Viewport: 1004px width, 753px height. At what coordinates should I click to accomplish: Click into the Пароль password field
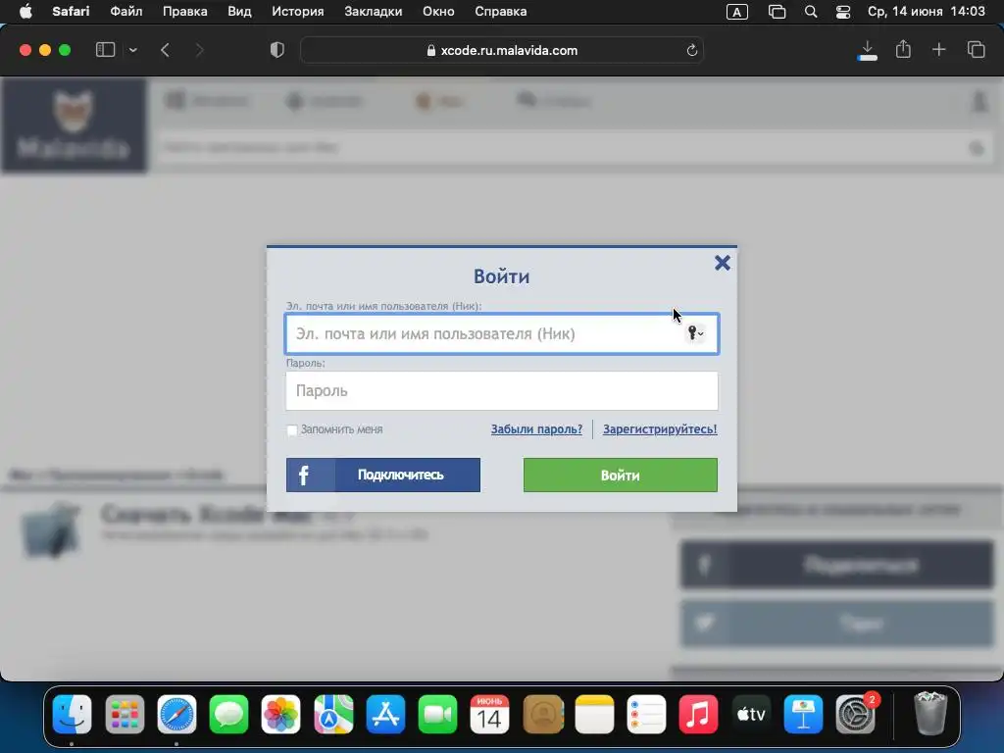point(502,390)
